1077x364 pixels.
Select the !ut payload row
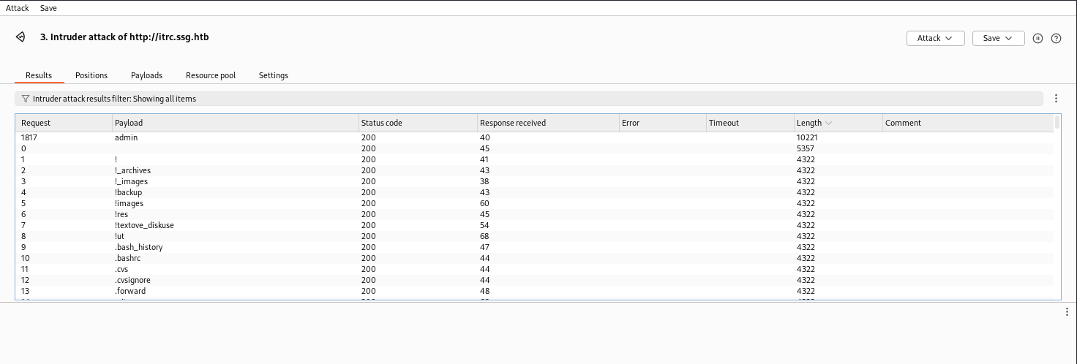click(535, 236)
